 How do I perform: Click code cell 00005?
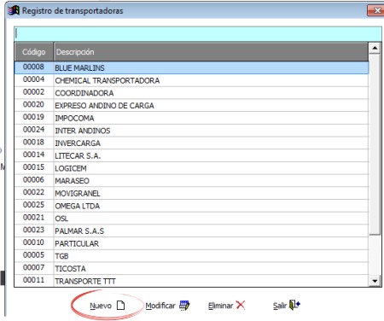[33, 255]
